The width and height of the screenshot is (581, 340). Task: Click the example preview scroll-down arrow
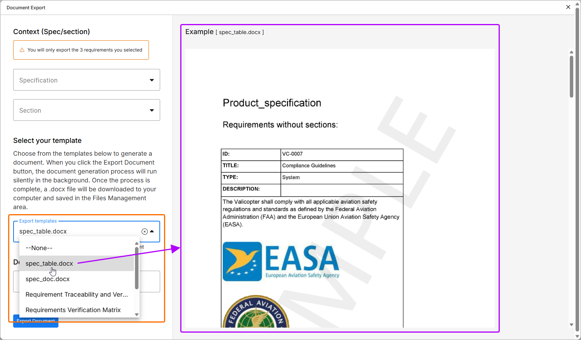tap(571, 325)
